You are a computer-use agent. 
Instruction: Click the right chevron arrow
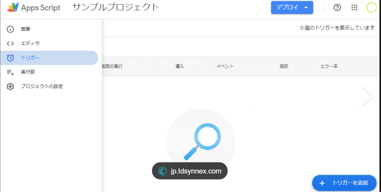pos(368,95)
